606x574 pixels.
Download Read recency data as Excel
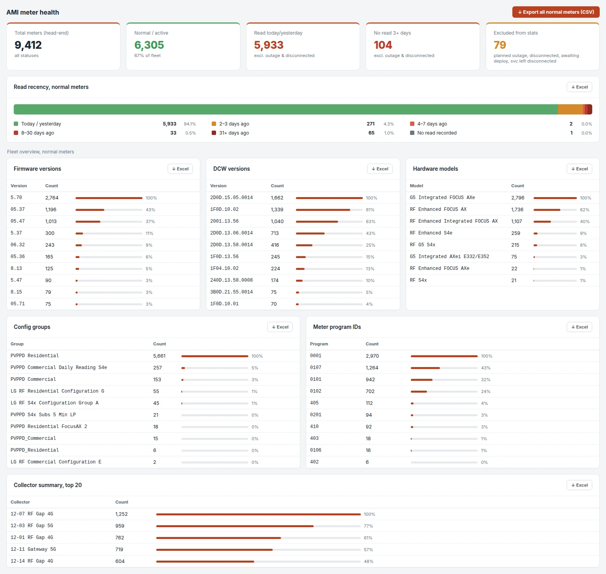[x=579, y=87]
